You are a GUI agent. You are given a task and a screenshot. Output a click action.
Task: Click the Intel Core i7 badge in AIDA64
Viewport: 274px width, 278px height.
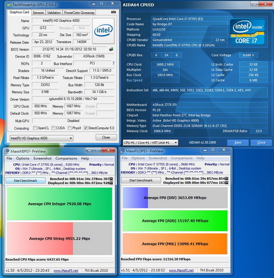point(247,32)
